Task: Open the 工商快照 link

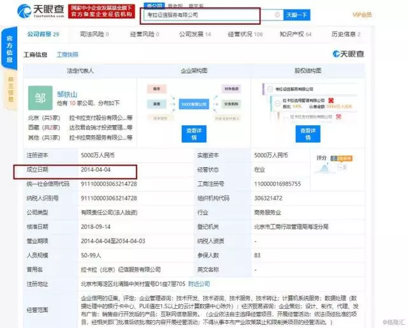Action: [x=67, y=56]
